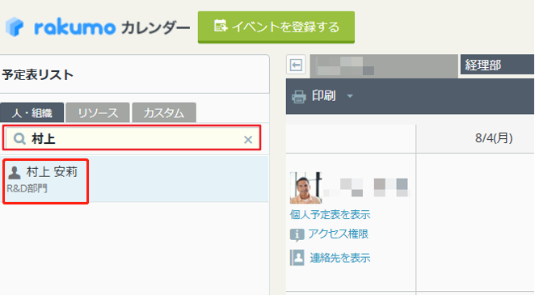Click the 印刷 label

click(x=324, y=96)
